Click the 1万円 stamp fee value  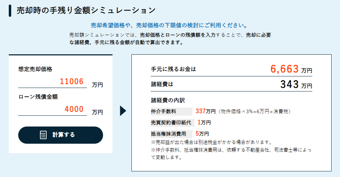(204, 123)
